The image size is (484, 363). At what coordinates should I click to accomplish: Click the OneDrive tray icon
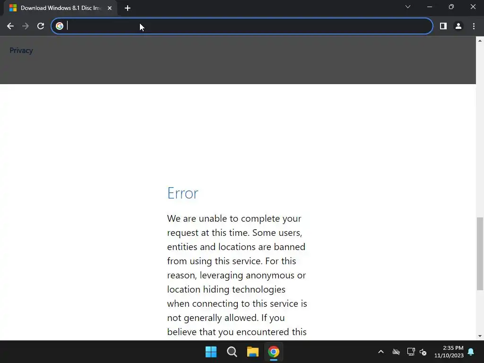click(396, 352)
